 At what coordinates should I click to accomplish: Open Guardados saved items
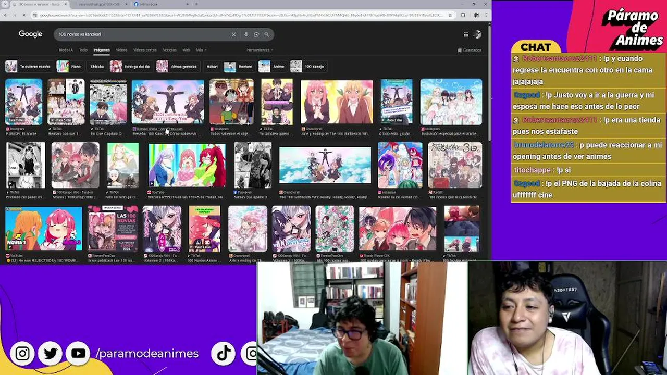(x=470, y=50)
